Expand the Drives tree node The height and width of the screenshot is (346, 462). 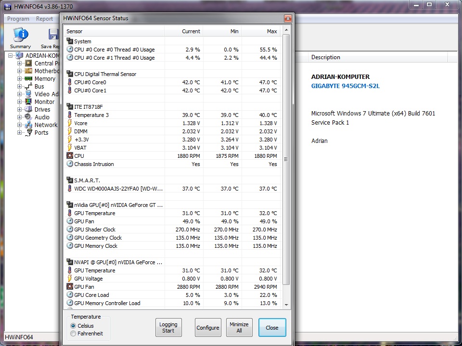point(19,109)
